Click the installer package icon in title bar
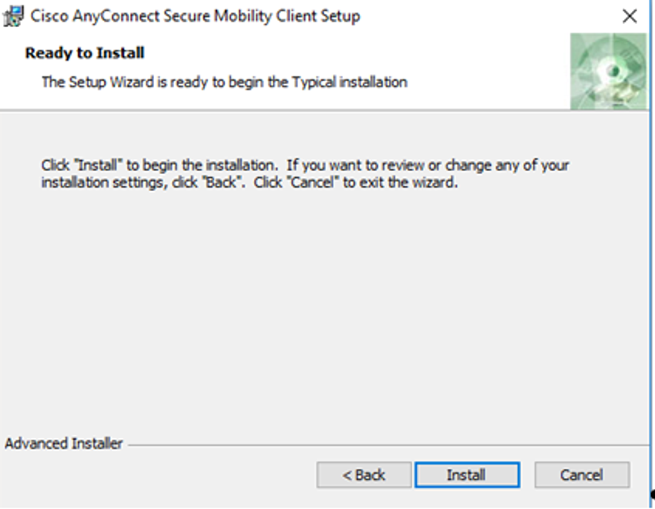Screen dimensions: 655x509 [15, 15]
